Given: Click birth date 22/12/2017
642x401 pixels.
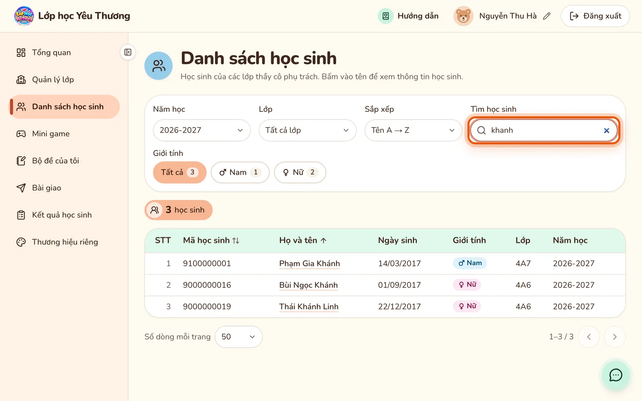Looking at the screenshot, I should click(399, 307).
